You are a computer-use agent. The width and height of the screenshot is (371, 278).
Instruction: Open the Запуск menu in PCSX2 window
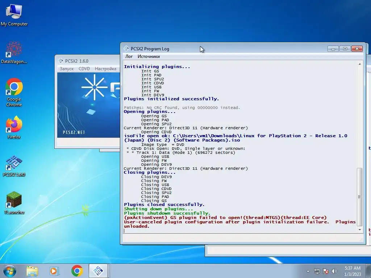pyautogui.click(x=67, y=68)
